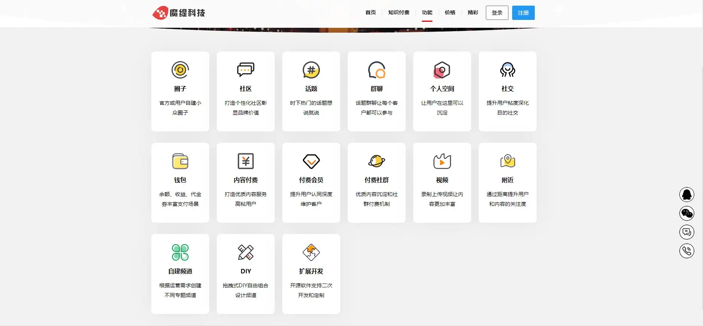
Task: Click the phone call icon
Action: pos(686,251)
